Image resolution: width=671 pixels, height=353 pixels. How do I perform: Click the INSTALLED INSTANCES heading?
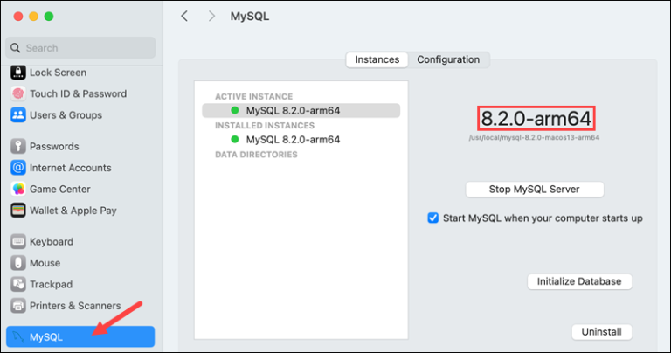click(x=265, y=126)
